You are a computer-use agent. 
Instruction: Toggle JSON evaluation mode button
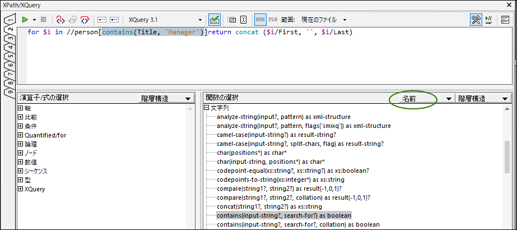[273, 20]
